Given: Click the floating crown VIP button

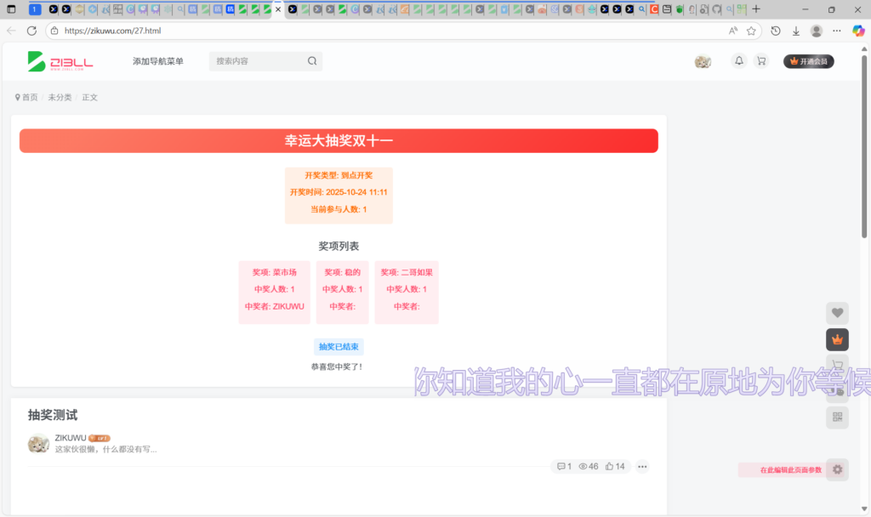Looking at the screenshot, I should coord(837,339).
